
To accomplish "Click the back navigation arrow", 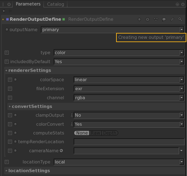I will click(x=3, y=11).
